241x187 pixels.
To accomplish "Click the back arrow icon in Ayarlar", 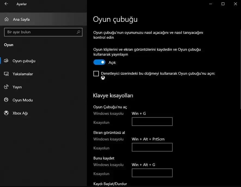I will coord(6,4).
